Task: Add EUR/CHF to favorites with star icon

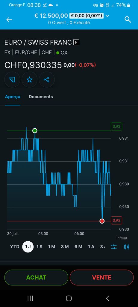Action: coord(29,79)
